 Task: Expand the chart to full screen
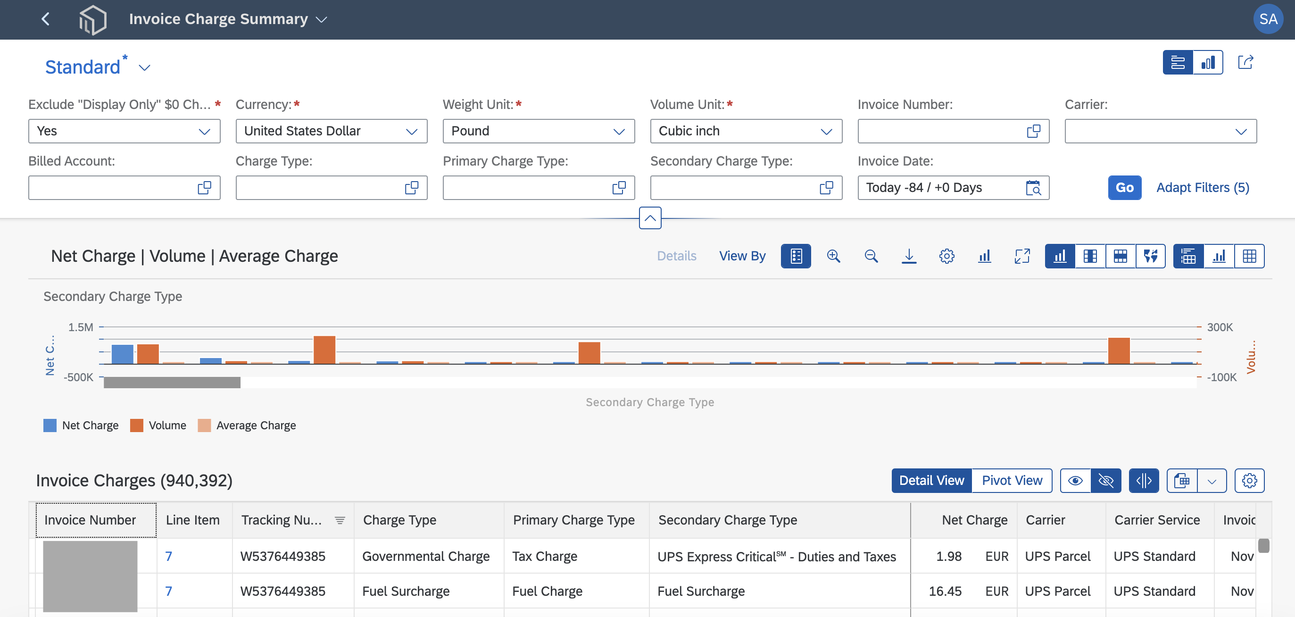pos(1022,256)
